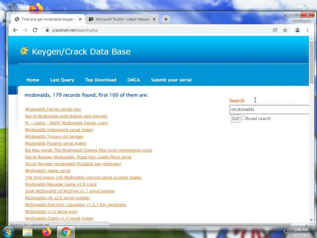
Task: Click Keygen/Crack Data Base site title
Action: tap(81, 52)
